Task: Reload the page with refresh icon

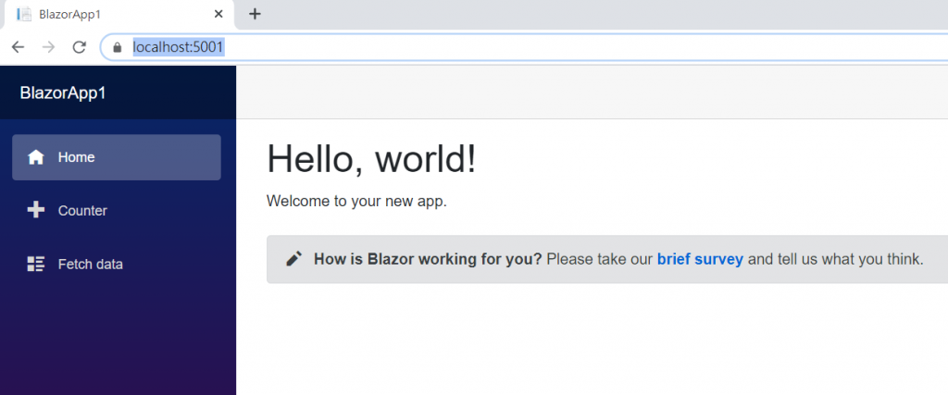Action: pos(80,47)
